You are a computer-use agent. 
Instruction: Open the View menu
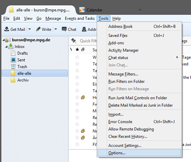[x=28, y=18]
